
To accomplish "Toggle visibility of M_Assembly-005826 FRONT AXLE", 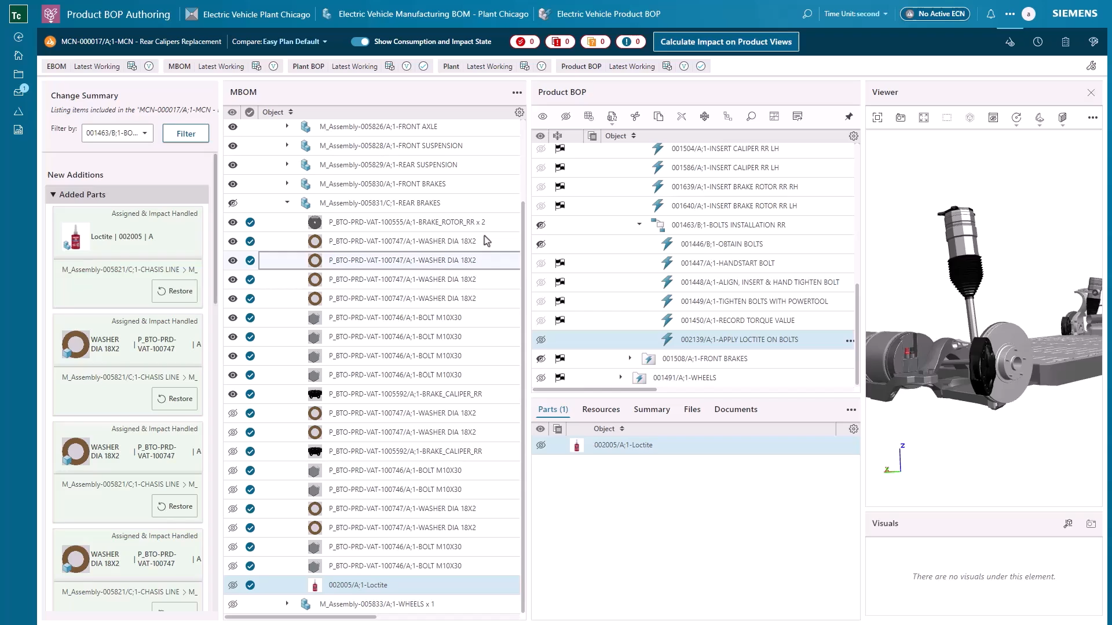I will pyautogui.click(x=233, y=127).
